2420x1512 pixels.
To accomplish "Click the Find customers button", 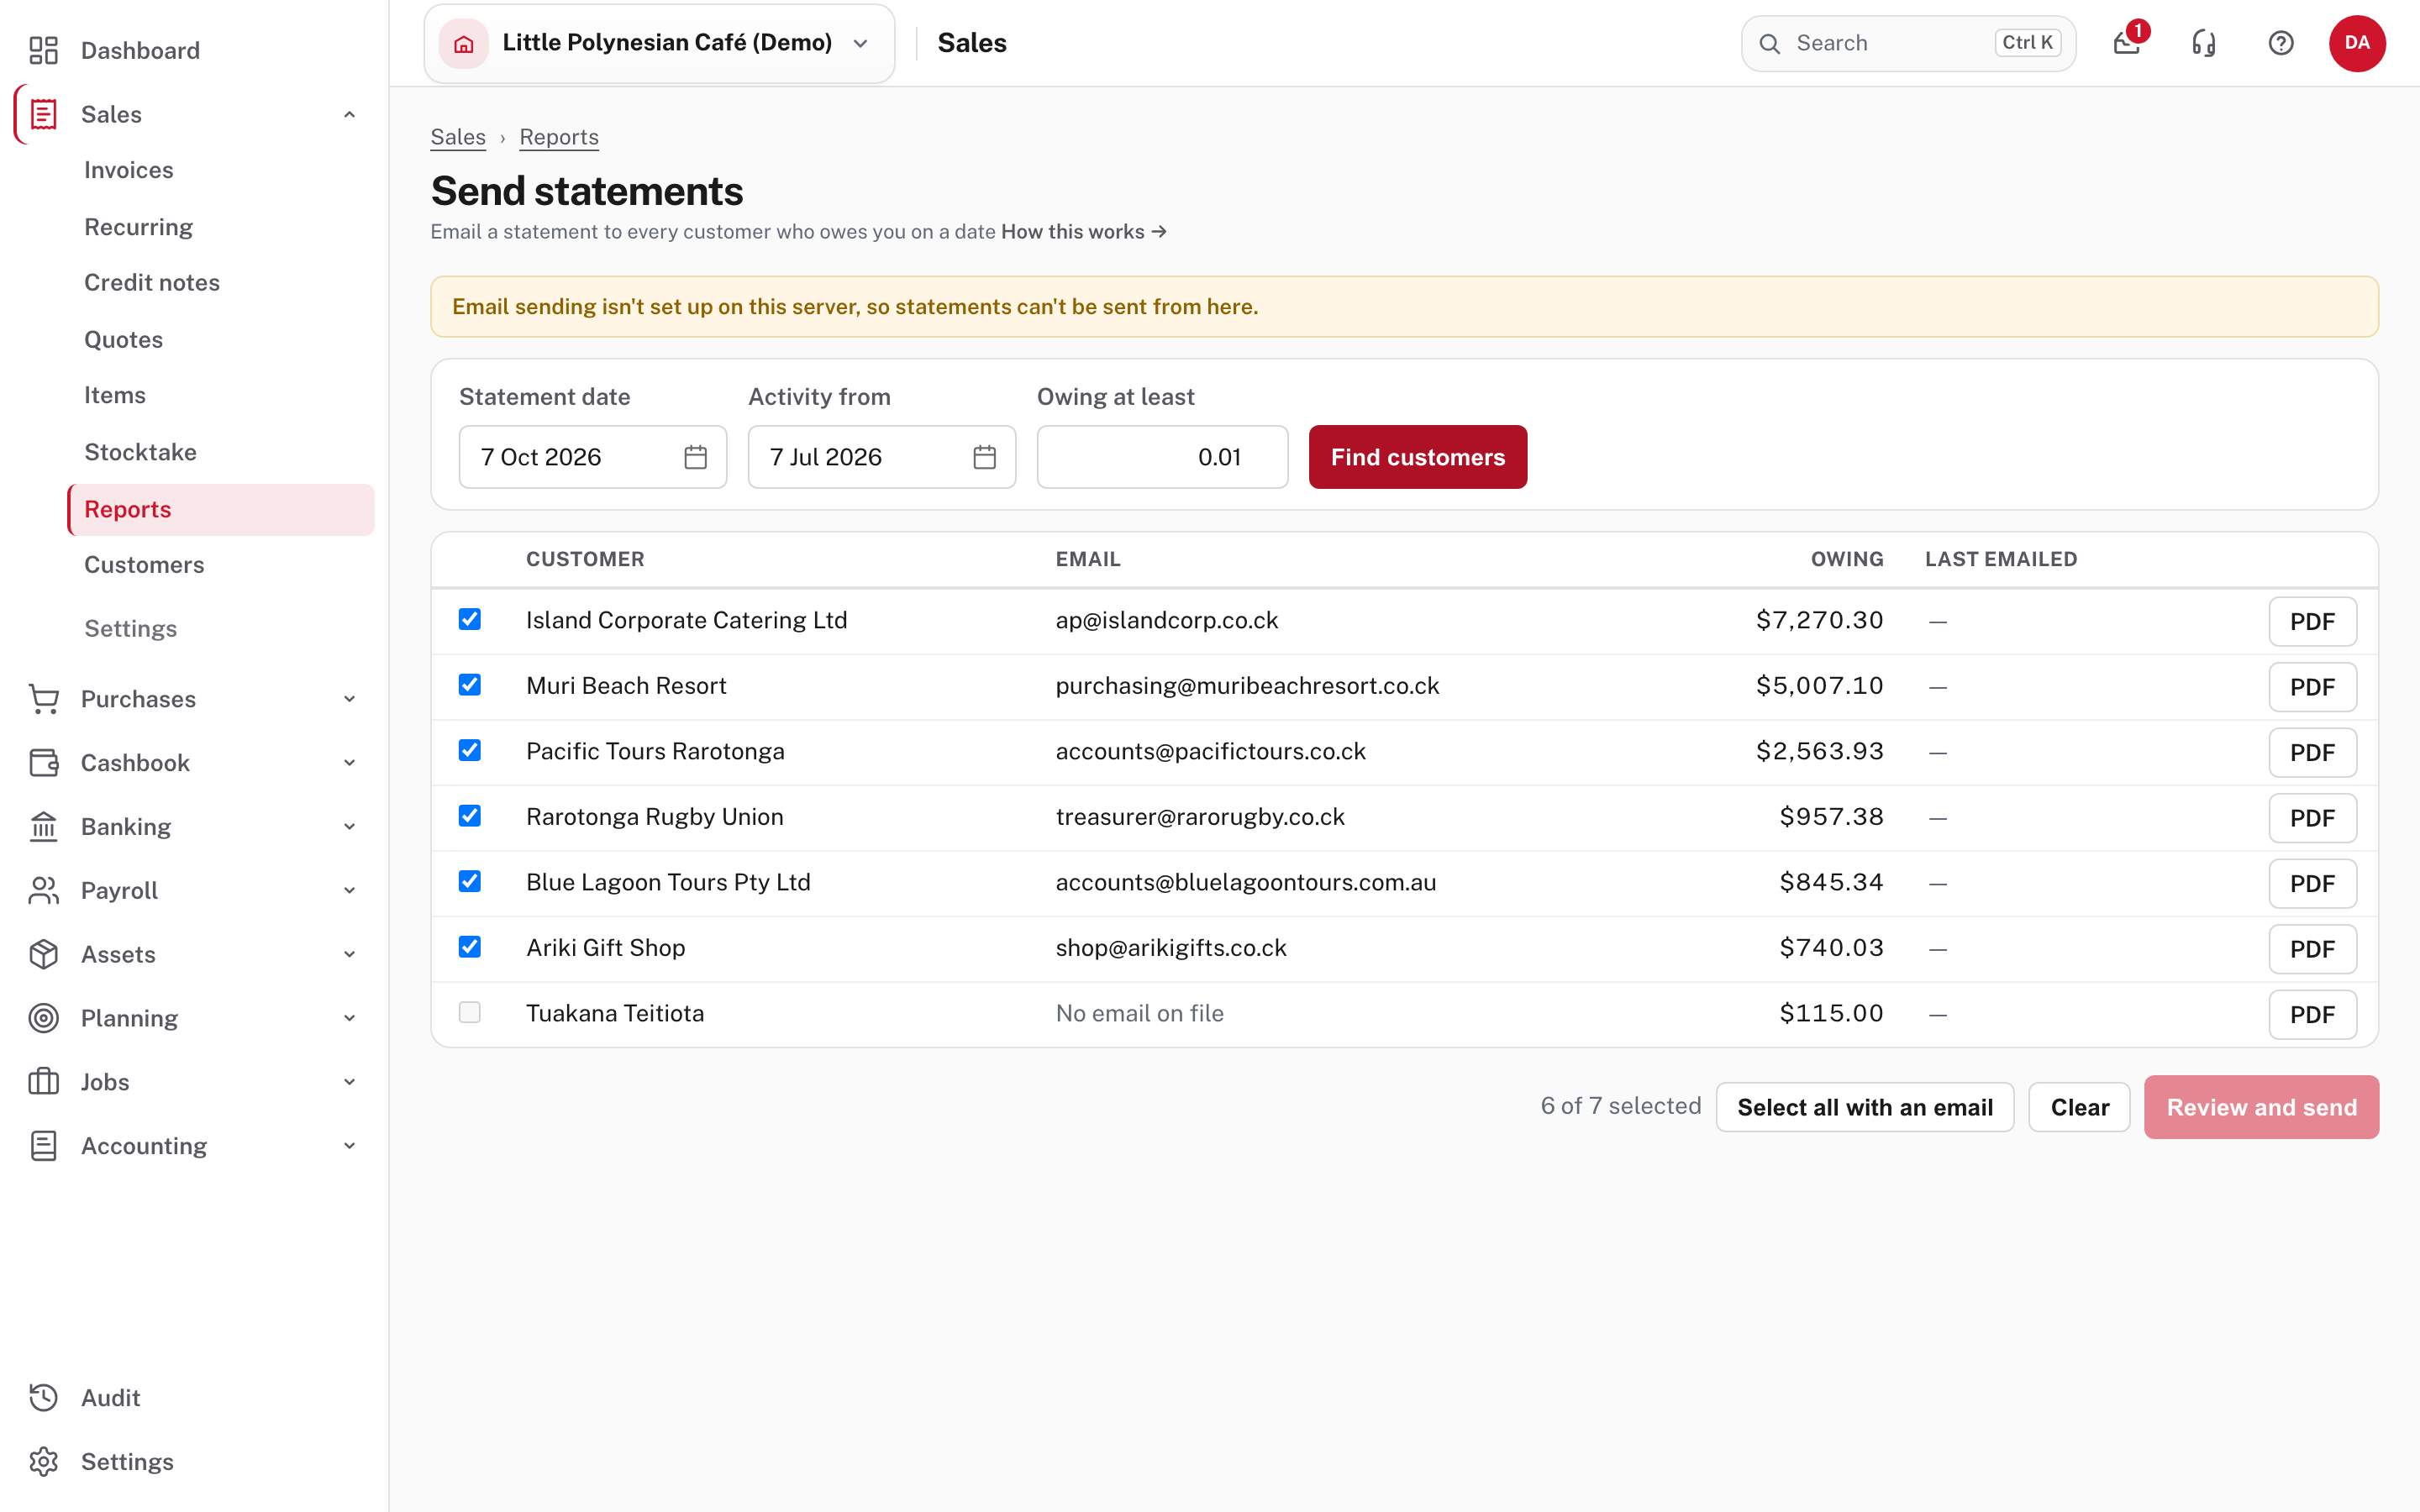I will pyautogui.click(x=1418, y=457).
